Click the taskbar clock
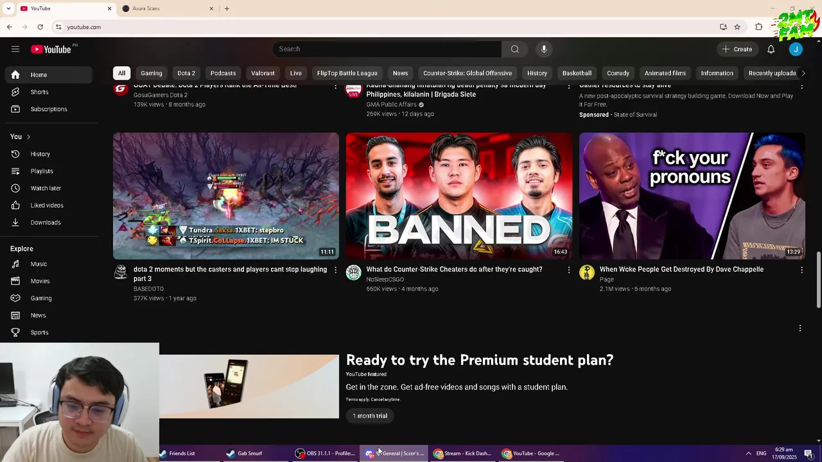The height and width of the screenshot is (462, 822). click(783, 454)
